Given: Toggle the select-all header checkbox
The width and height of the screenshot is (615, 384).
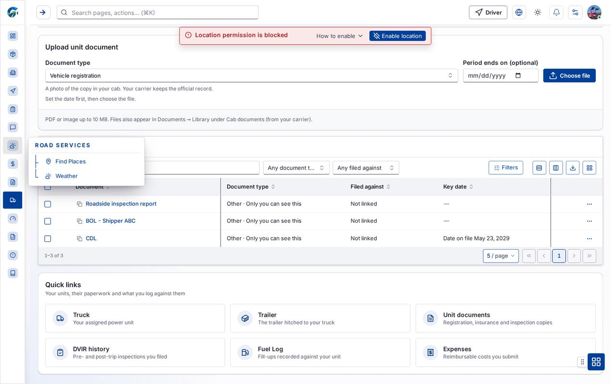Looking at the screenshot, I should point(48,187).
